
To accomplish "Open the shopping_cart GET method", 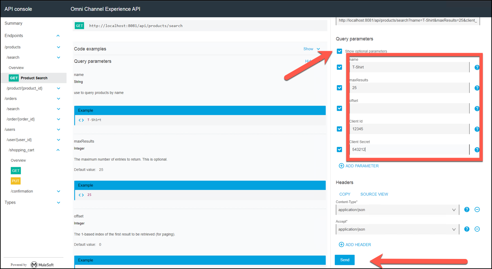I will pos(16,171).
